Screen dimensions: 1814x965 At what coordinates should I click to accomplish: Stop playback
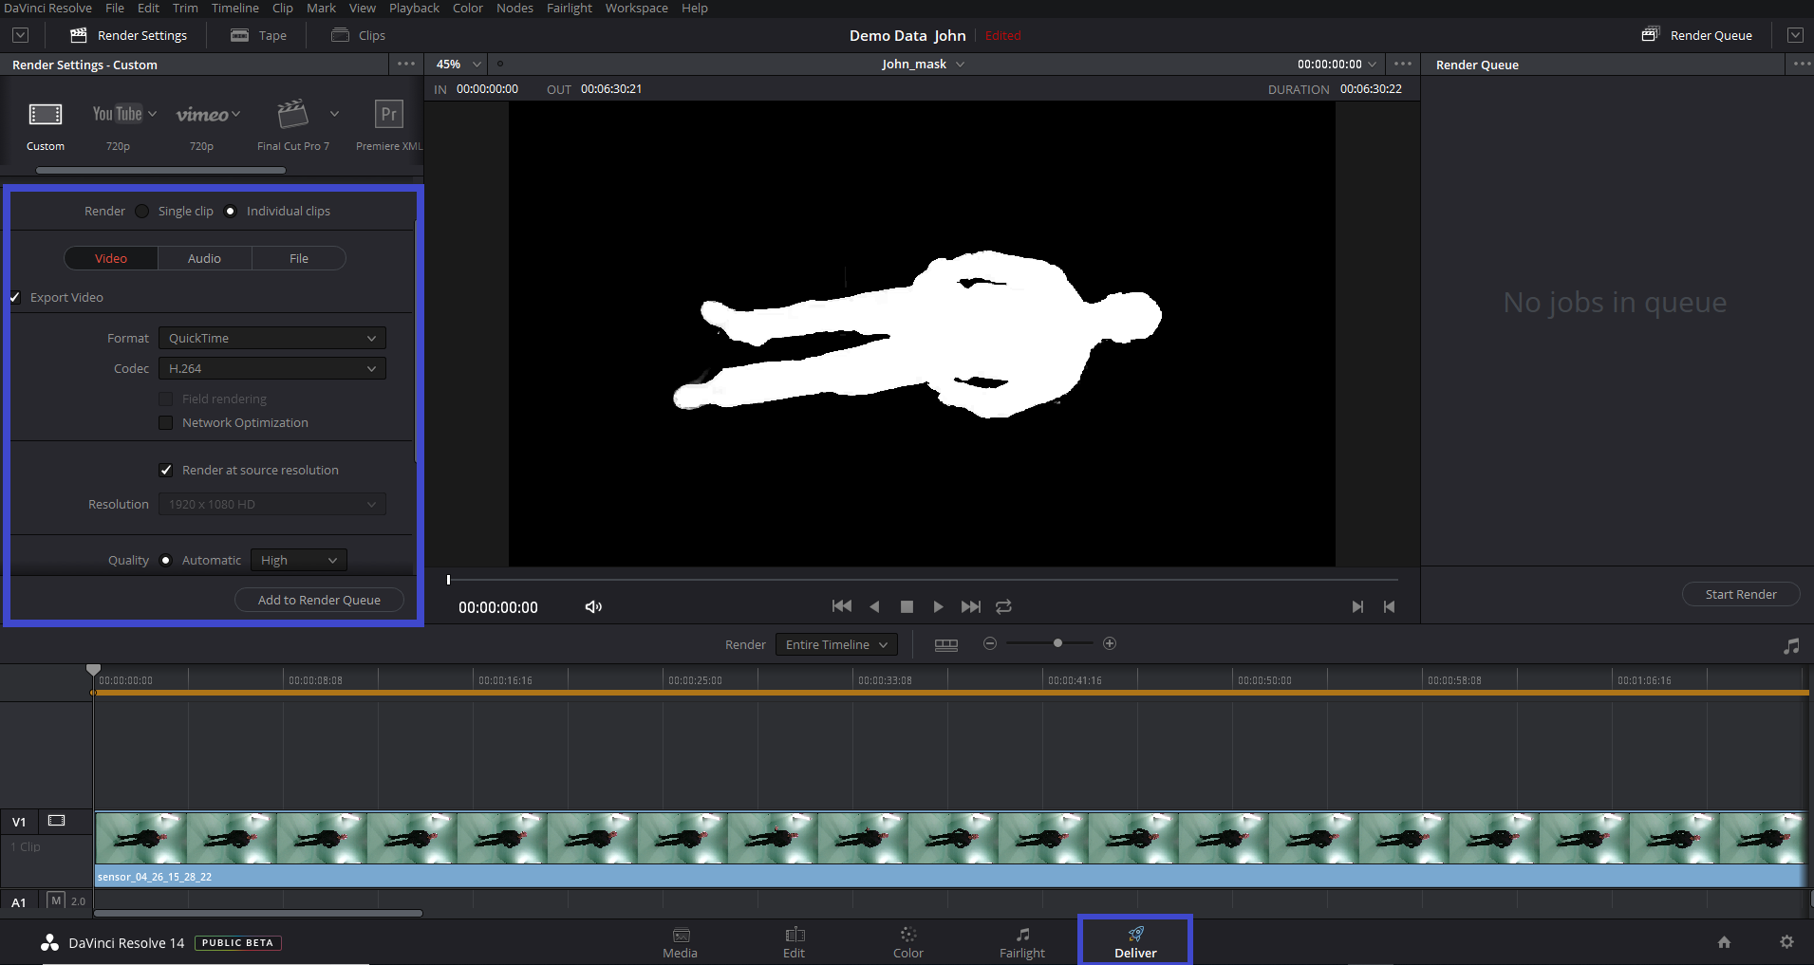(x=907, y=606)
